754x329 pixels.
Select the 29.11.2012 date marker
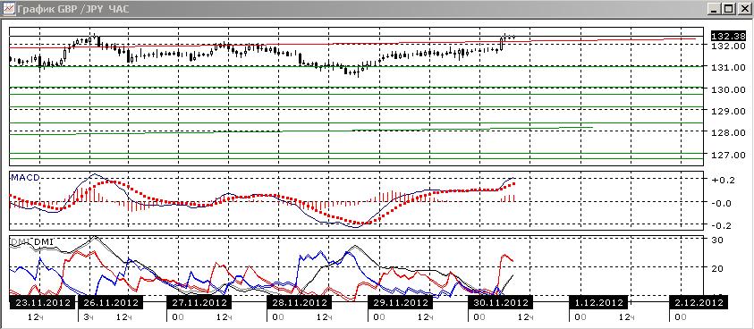click(x=400, y=303)
